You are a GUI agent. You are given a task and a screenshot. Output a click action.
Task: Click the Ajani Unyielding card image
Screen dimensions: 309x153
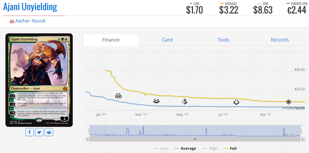coord(39,80)
